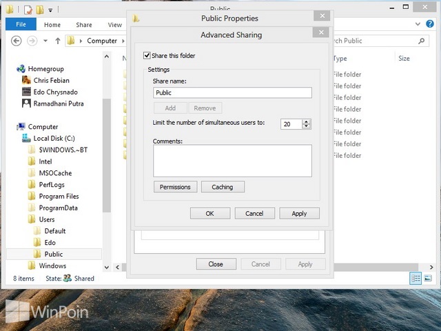
Task: Open the PerfLogs folder in tree
Action: [x=52, y=185]
